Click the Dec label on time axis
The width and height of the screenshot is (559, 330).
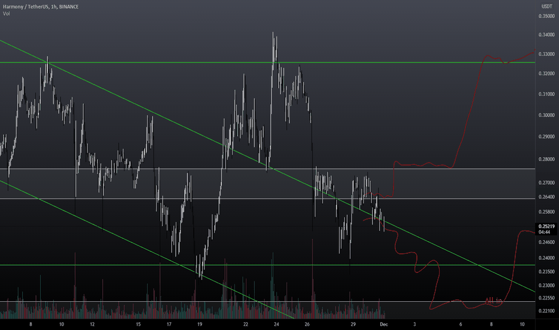(x=384, y=324)
